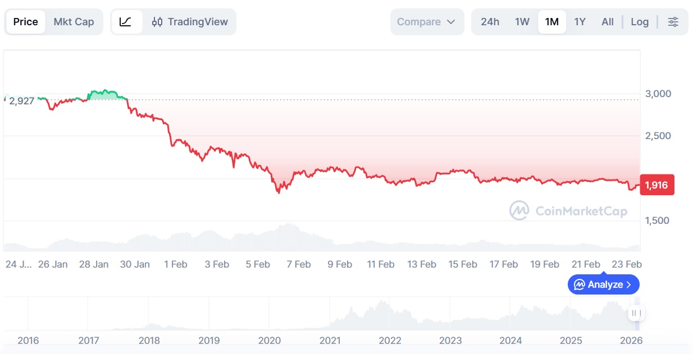Switch chart to Price view
The height and width of the screenshot is (354, 693).
point(26,22)
